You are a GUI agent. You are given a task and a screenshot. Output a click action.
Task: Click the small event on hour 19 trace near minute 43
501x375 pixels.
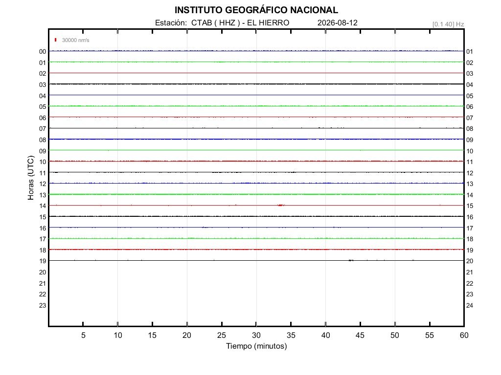coord(351,261)
